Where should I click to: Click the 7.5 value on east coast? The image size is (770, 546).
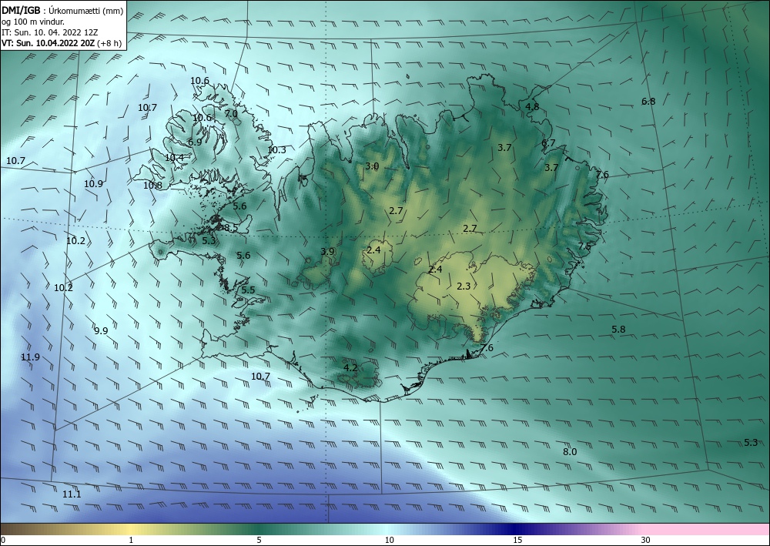pos(584,246)
